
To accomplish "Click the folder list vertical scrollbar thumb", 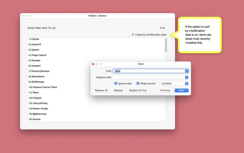I will (166, 45).
